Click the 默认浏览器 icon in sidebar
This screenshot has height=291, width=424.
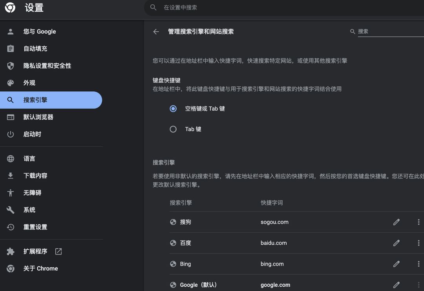(10, 117)
